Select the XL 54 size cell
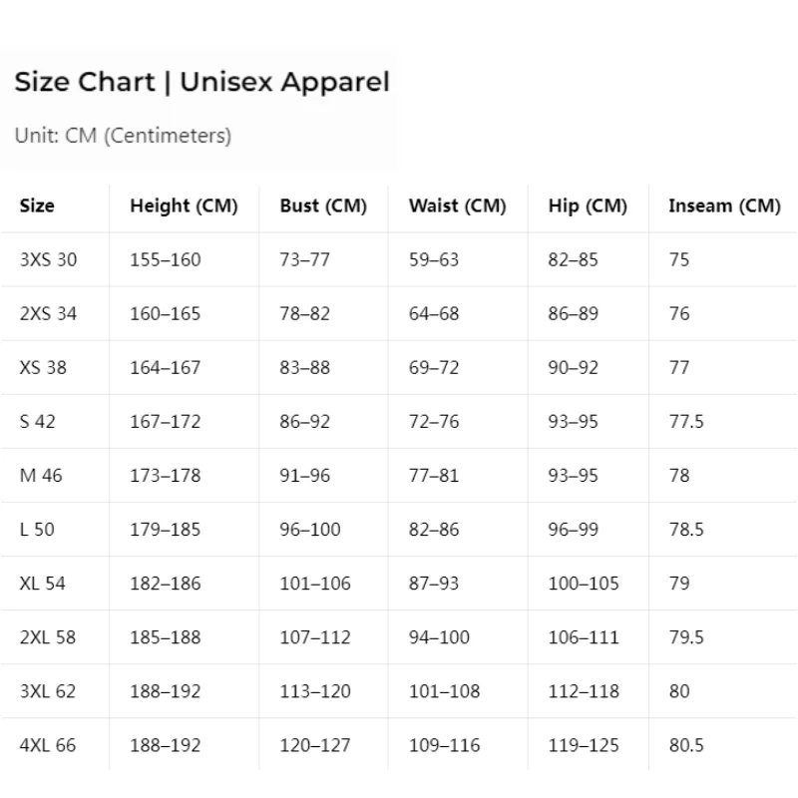Viewport: 798px width, 798px height. 42,584
